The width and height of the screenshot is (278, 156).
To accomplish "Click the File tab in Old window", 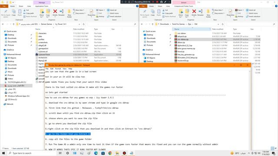I will pyautogui.click(x=143, y=6).
